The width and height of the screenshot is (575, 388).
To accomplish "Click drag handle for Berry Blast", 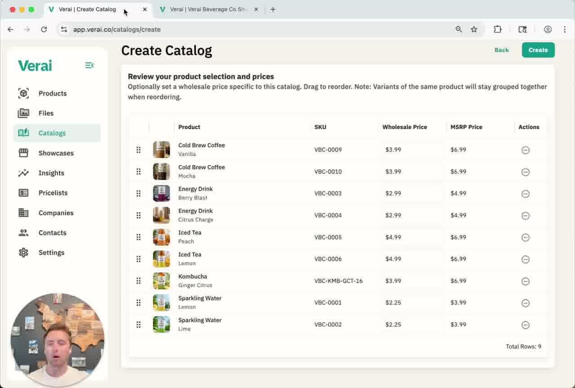I will pos(138,193).
